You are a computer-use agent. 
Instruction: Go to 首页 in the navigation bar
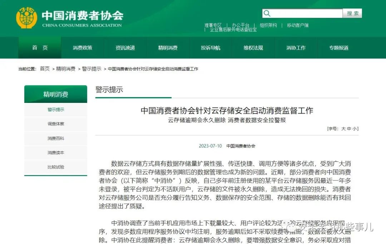40,48
